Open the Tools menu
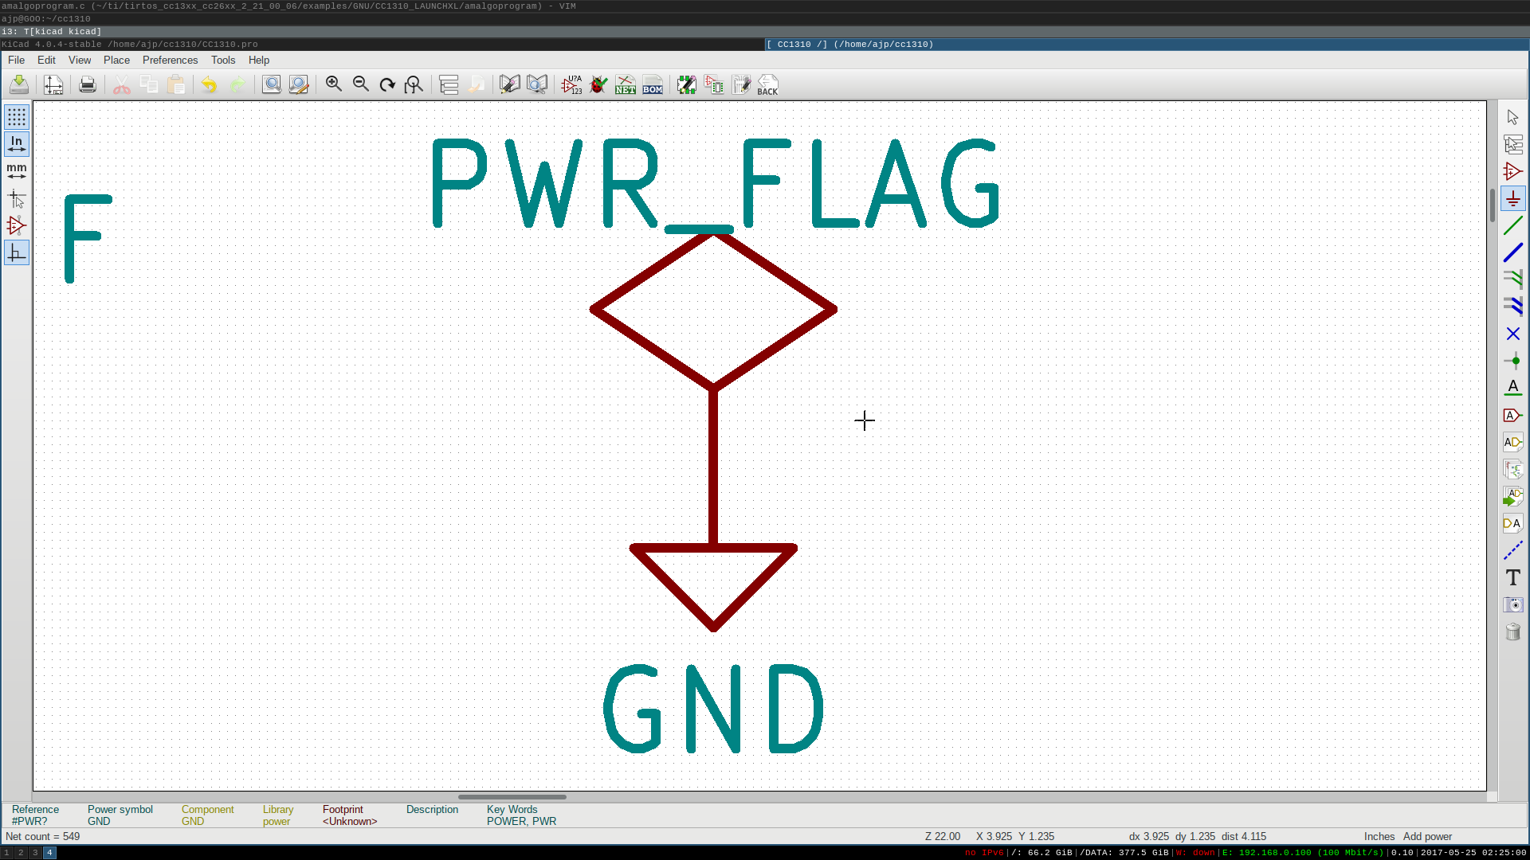Viewport: 1530px width, 860px height. click(223, 60)
